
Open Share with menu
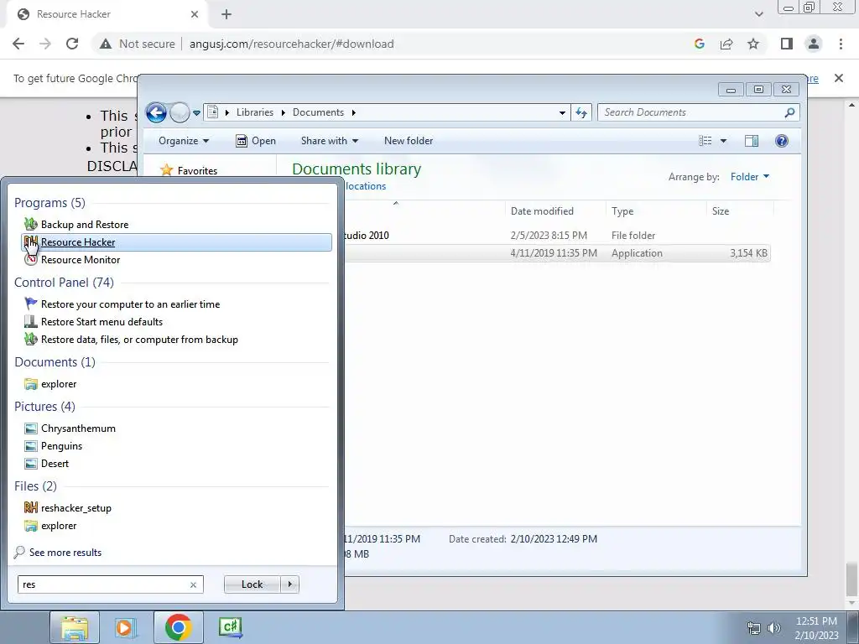click(329, 141)
